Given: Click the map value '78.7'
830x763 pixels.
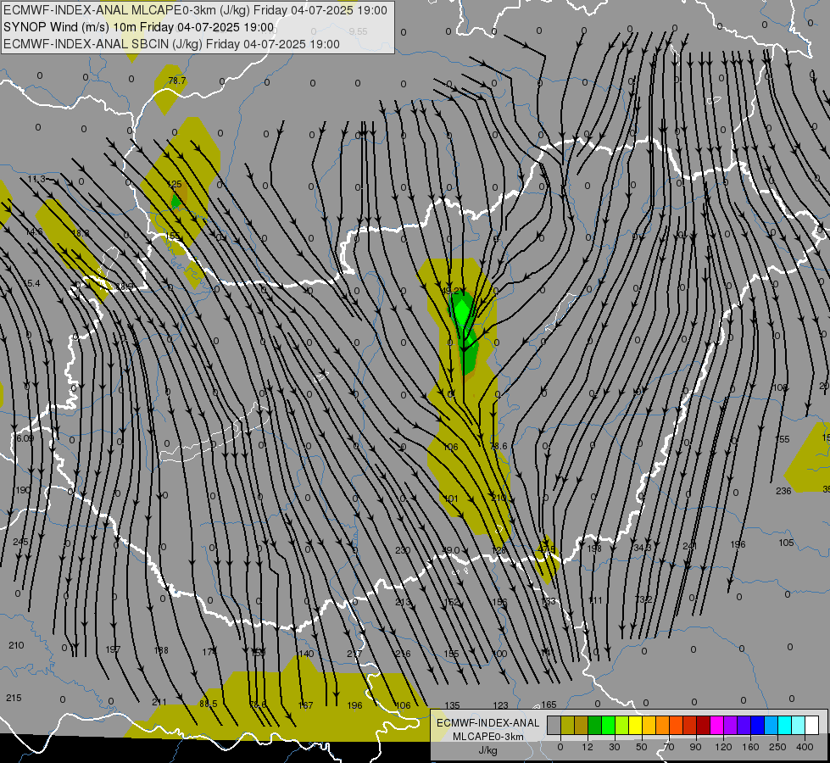Looking at the screenshot, I should point(177,81).
